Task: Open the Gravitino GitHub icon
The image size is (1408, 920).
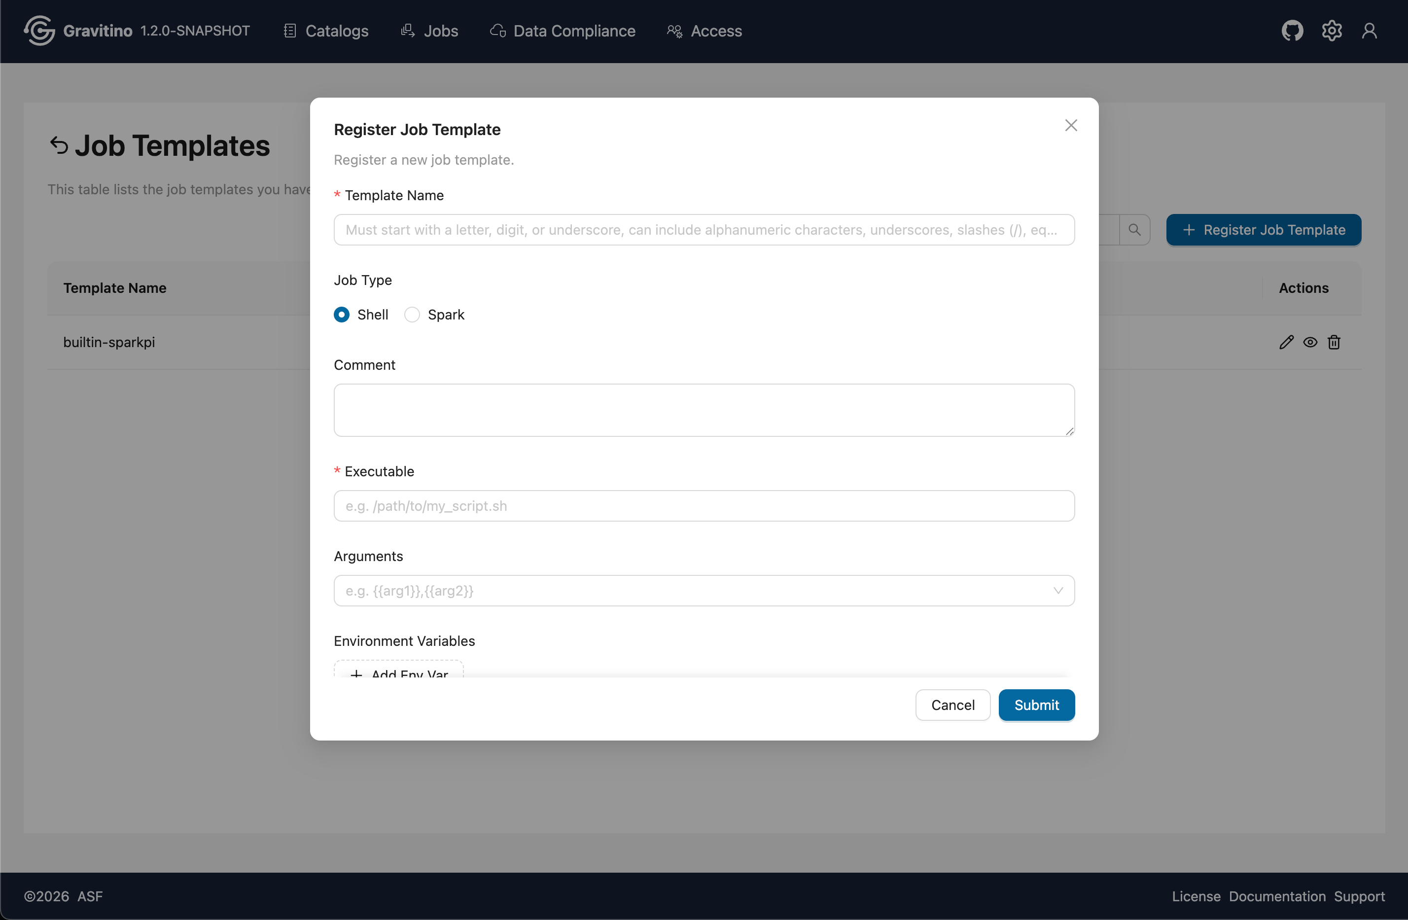Action: pos(1292,31)
